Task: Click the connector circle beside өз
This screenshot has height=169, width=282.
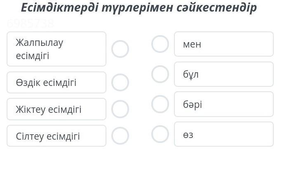Action: coord(160,134)
